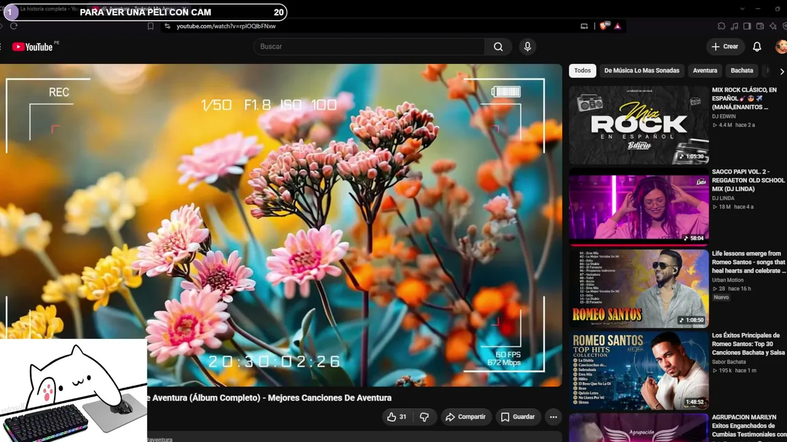Screen dimensions: 787x442
Task: Open 'MIX ROCK CLÁSICO, EN ESPAÑOL' video title
Action: click(744, 98)
